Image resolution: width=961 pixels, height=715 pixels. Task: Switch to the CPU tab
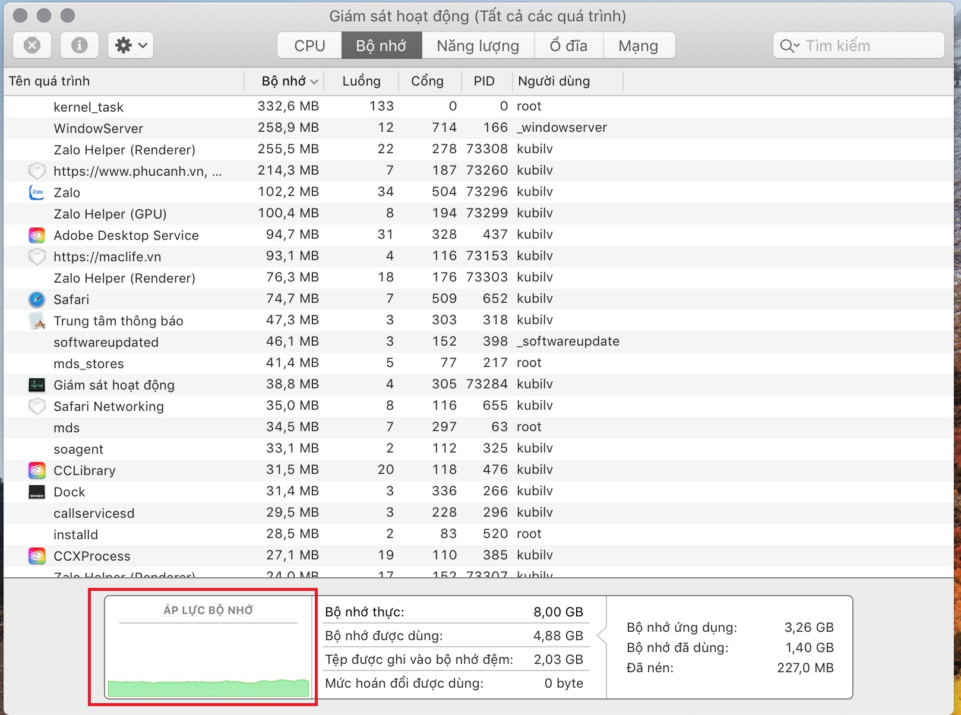309,46
